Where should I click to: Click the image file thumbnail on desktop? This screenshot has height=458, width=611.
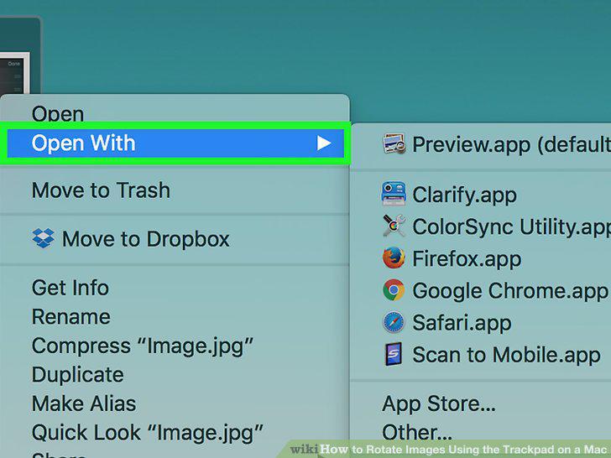tap(14, 73)
